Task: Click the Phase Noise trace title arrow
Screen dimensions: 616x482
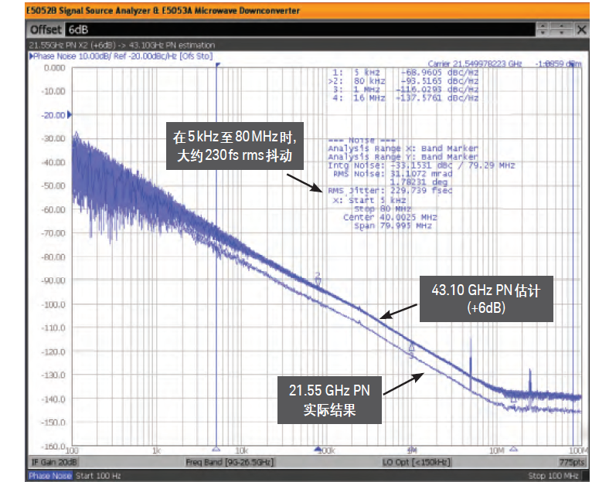Action: 32,56
